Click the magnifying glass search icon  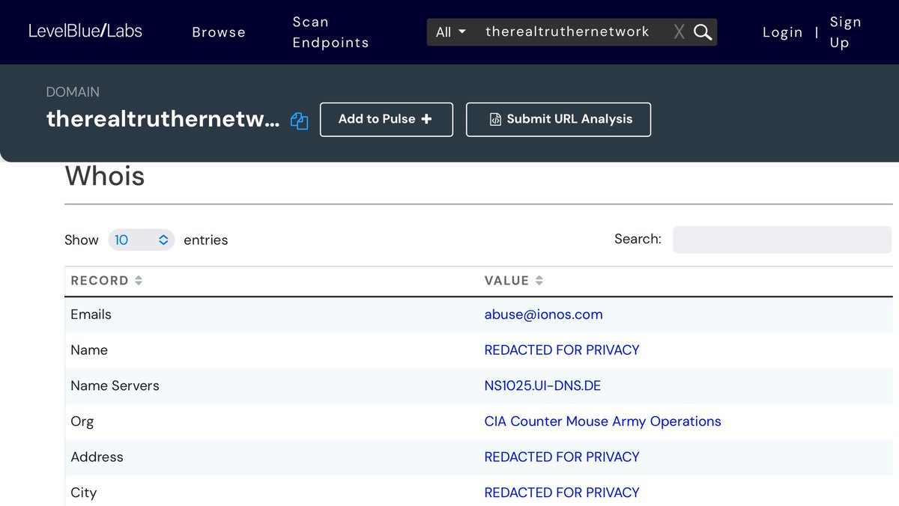(703, 32)
